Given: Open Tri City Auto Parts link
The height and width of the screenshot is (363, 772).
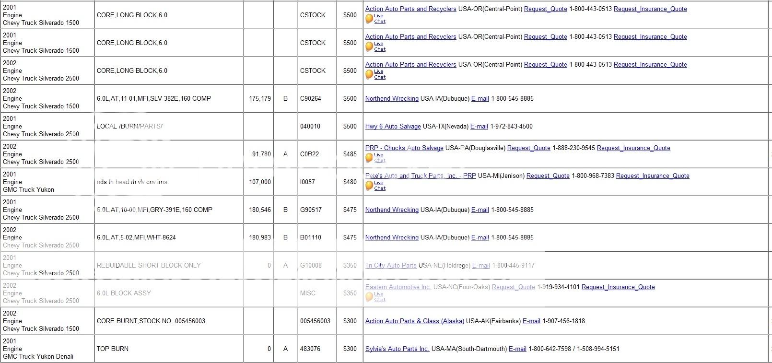Looking at the screenshot, I should (x=391, y=265).
